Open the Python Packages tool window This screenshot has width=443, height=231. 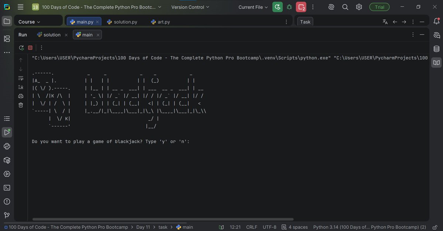(7, 160)
